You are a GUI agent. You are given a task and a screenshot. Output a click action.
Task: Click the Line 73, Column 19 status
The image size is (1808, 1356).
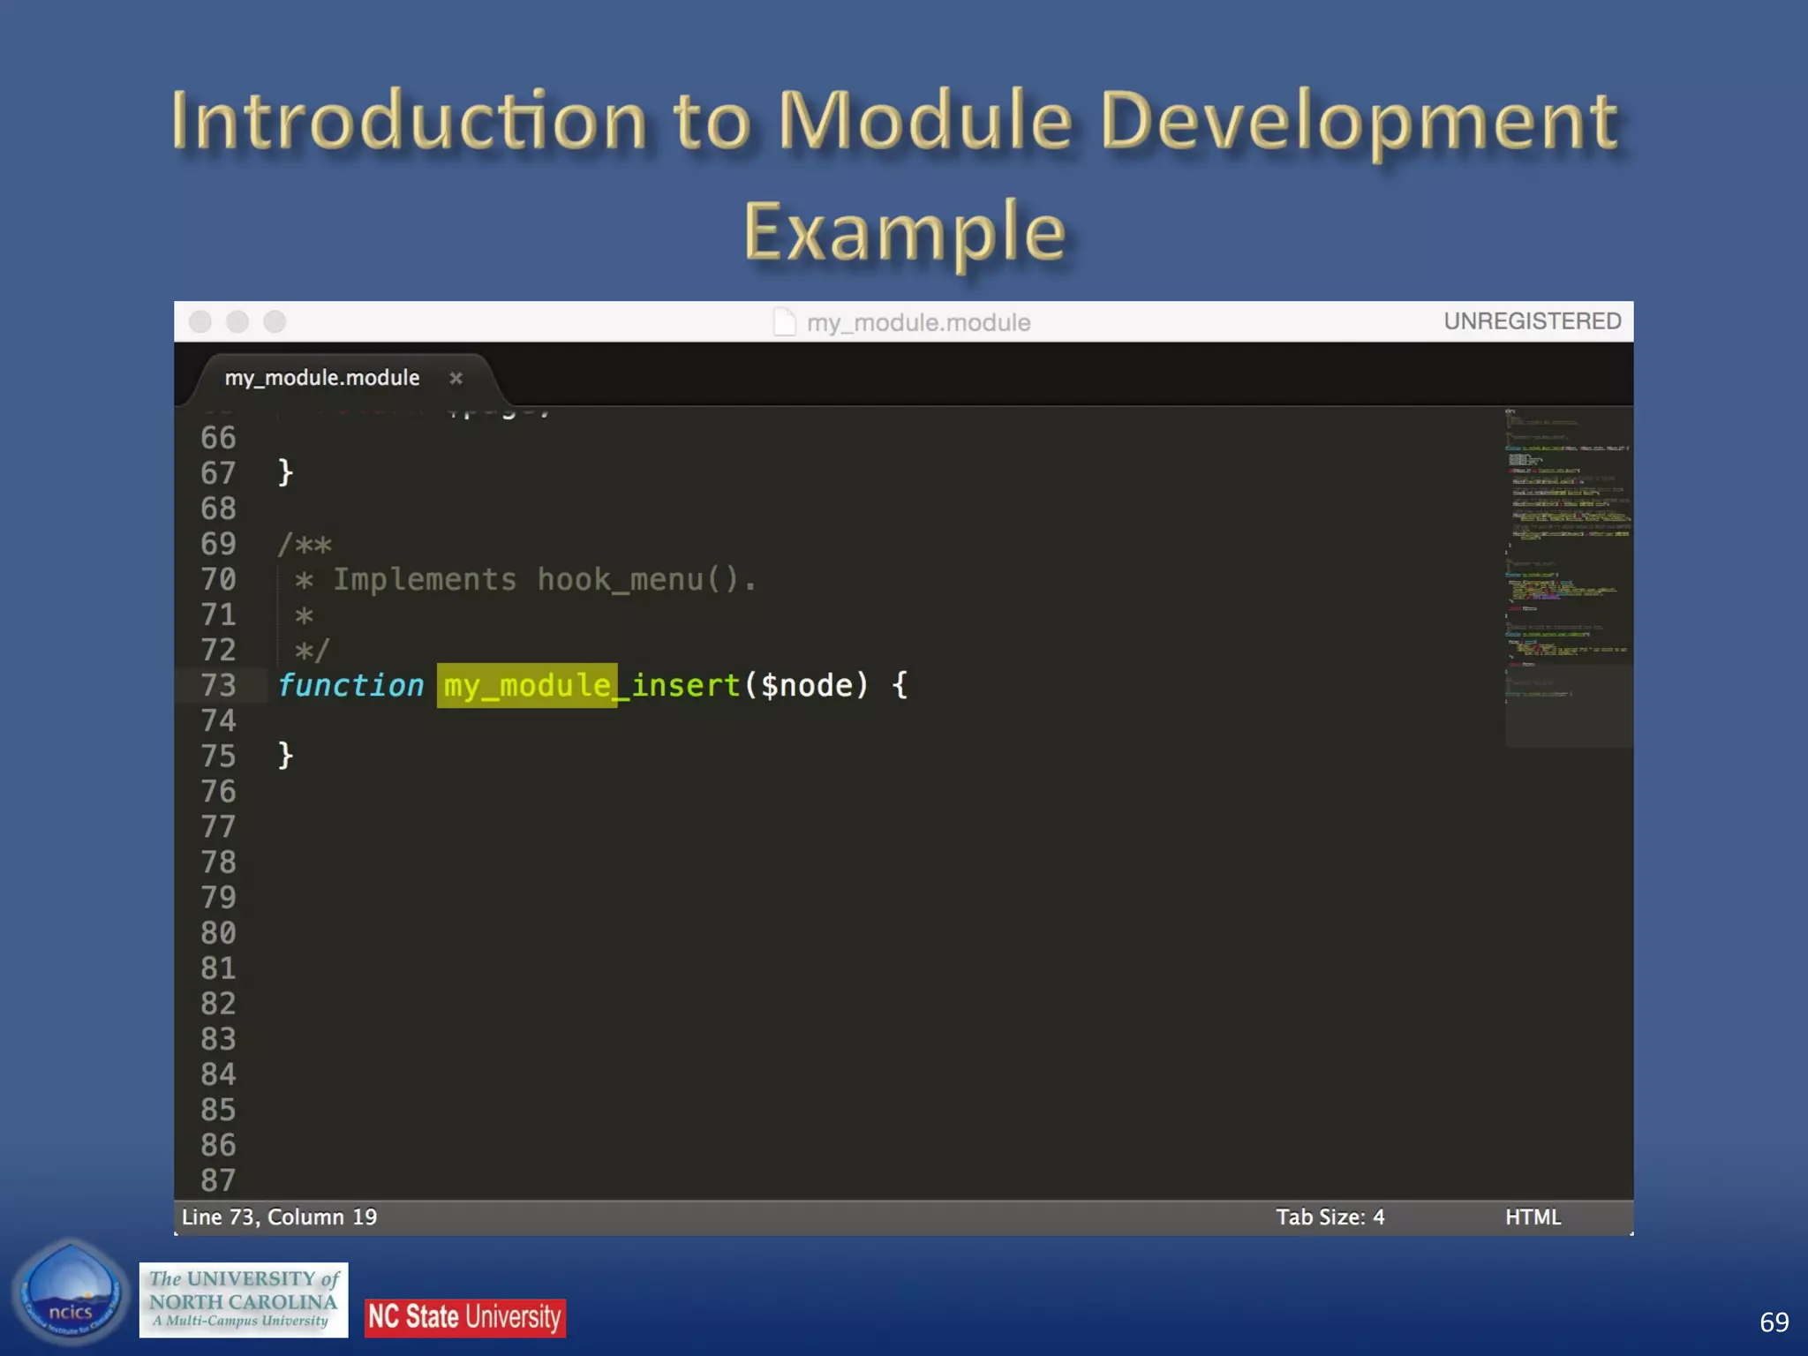pos(279,1217)
